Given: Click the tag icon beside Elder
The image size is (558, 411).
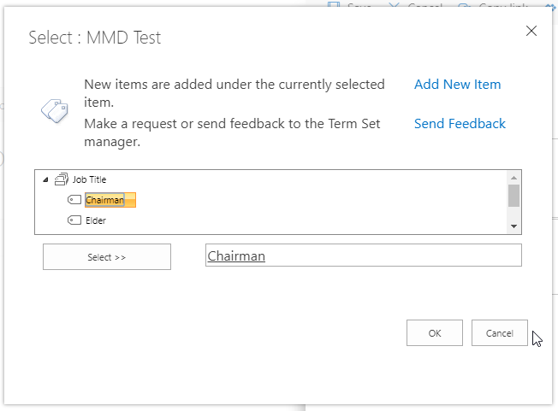Looking at the screenshot, I should [x=74, y=220].
